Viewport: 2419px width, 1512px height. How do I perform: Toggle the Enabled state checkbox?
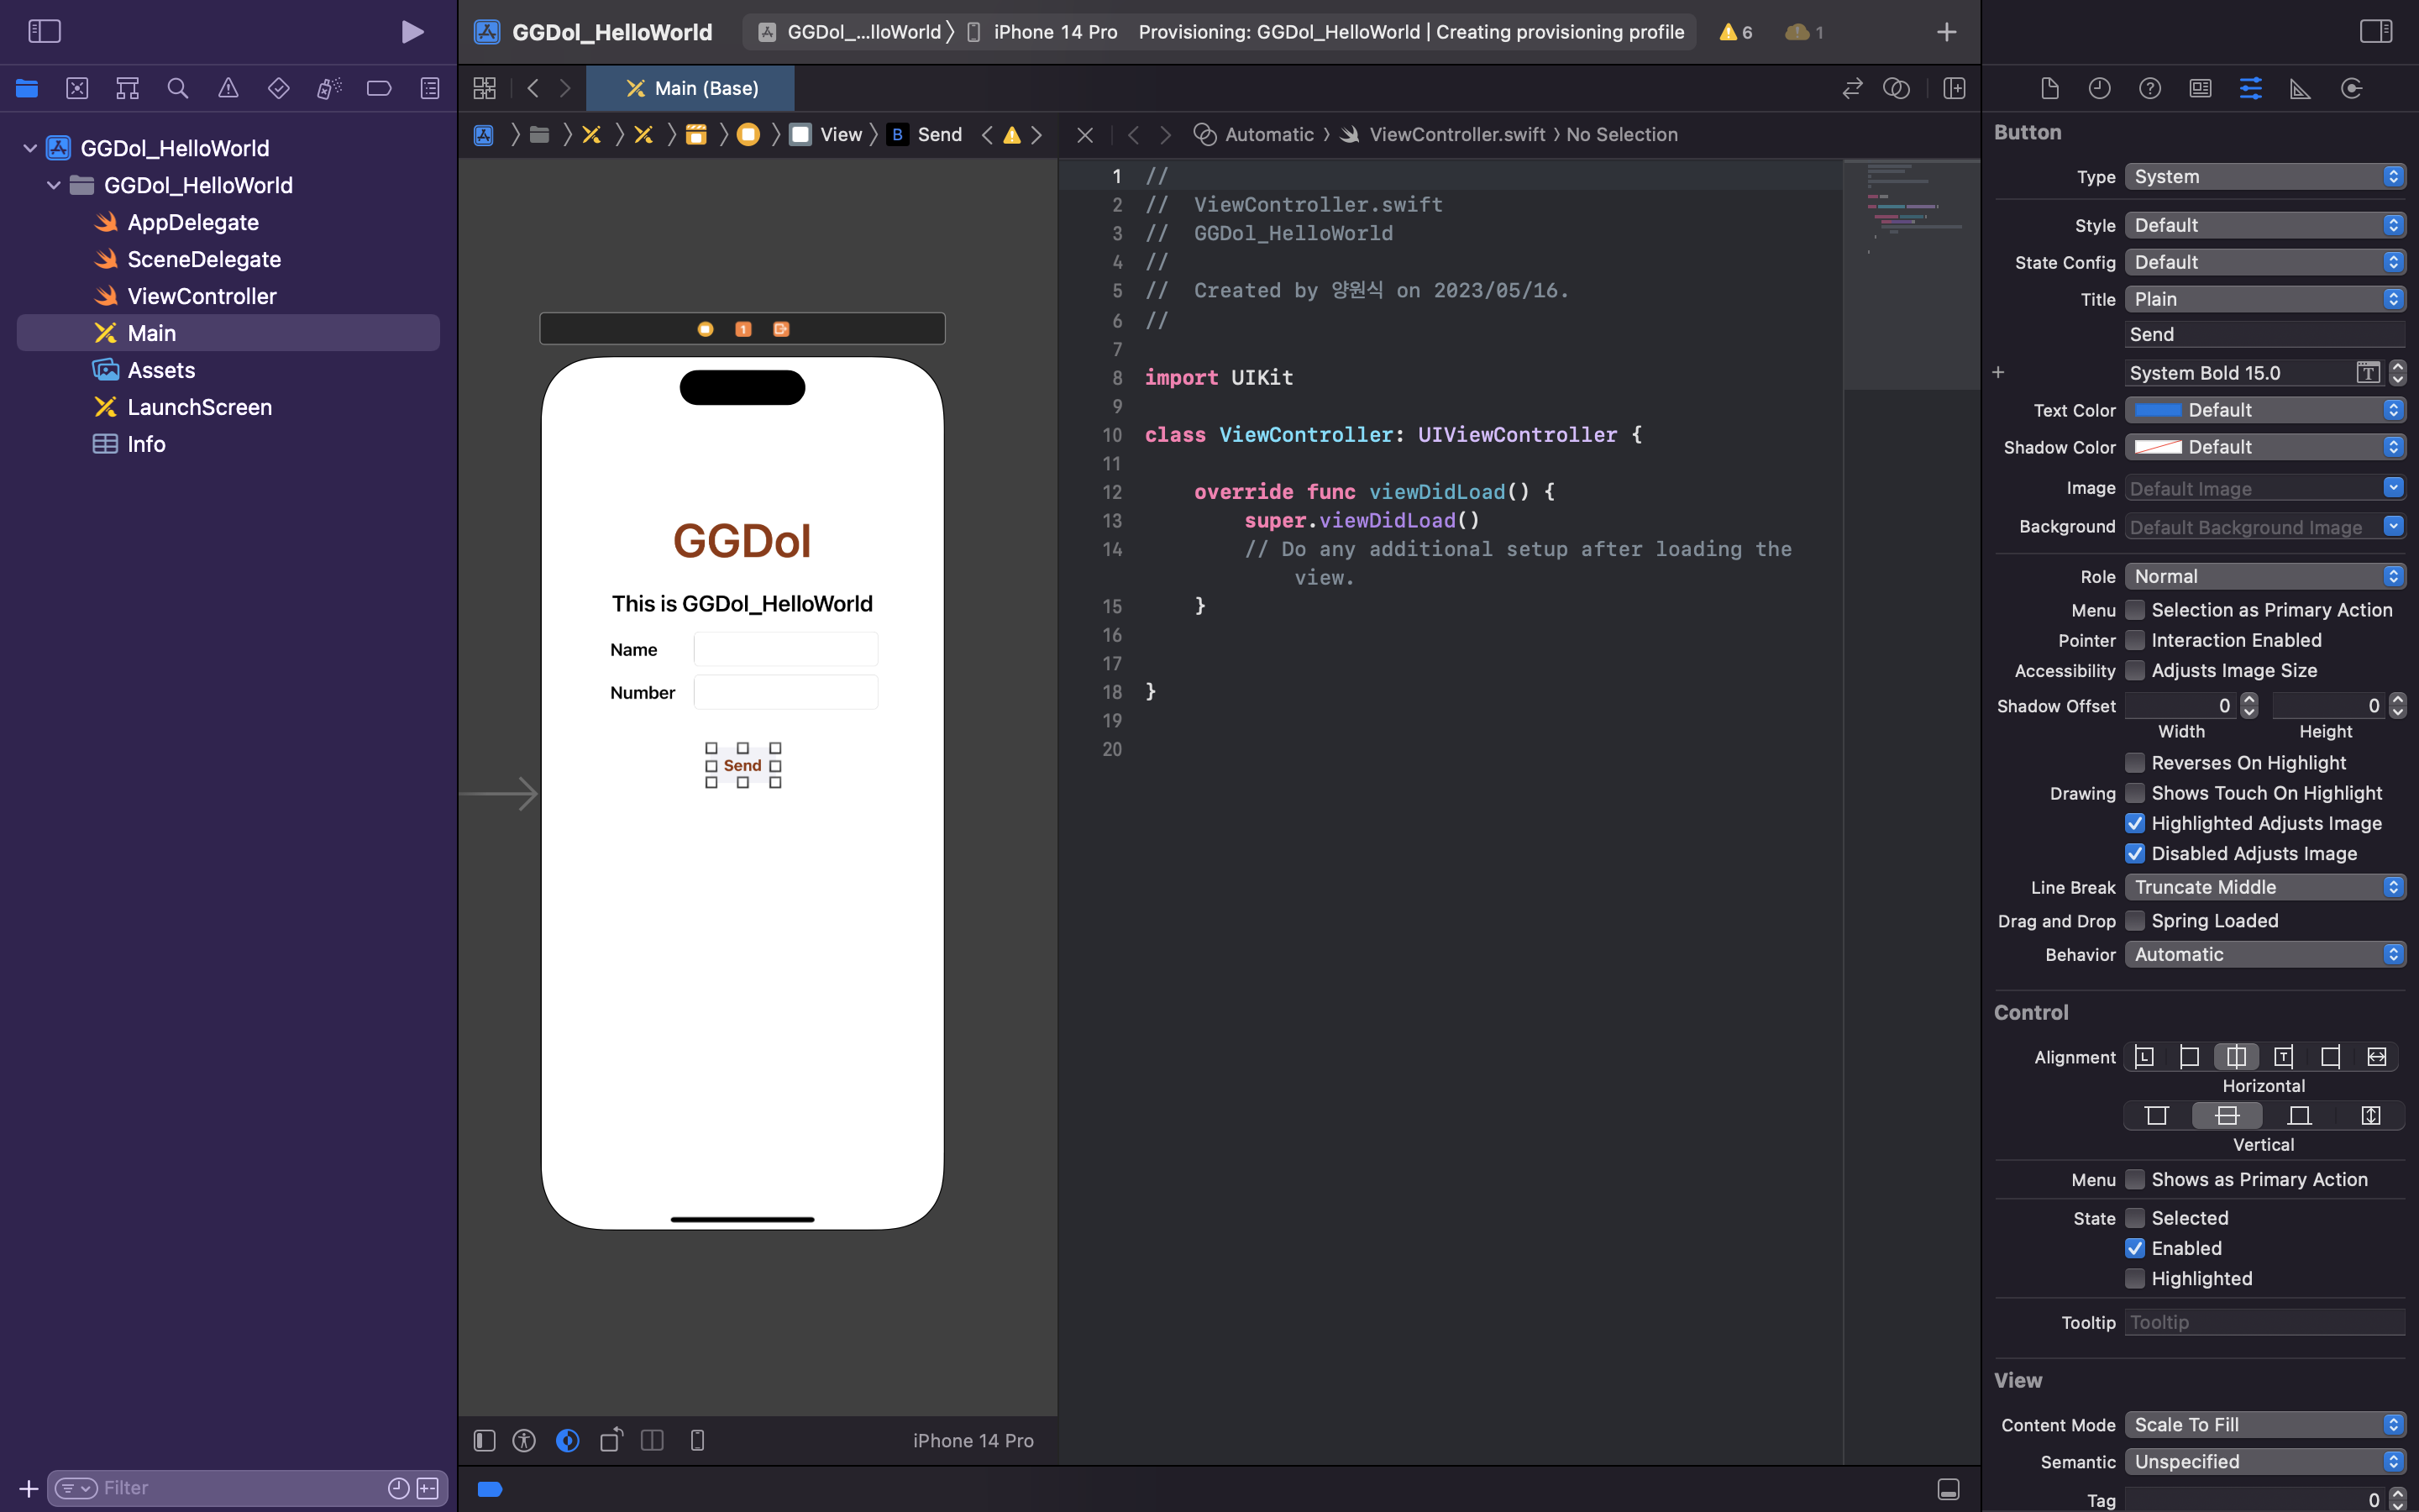(x=2135, y=1248)
